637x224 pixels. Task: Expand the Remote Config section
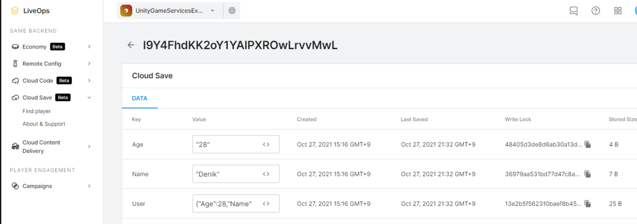click(x=89, y=64)
